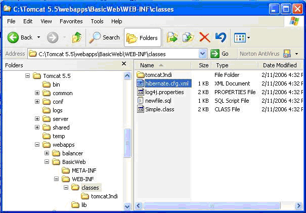Open the Address bar dropdown arrow
This screenshot has height=213, width=306.
[x=202, y=54]
